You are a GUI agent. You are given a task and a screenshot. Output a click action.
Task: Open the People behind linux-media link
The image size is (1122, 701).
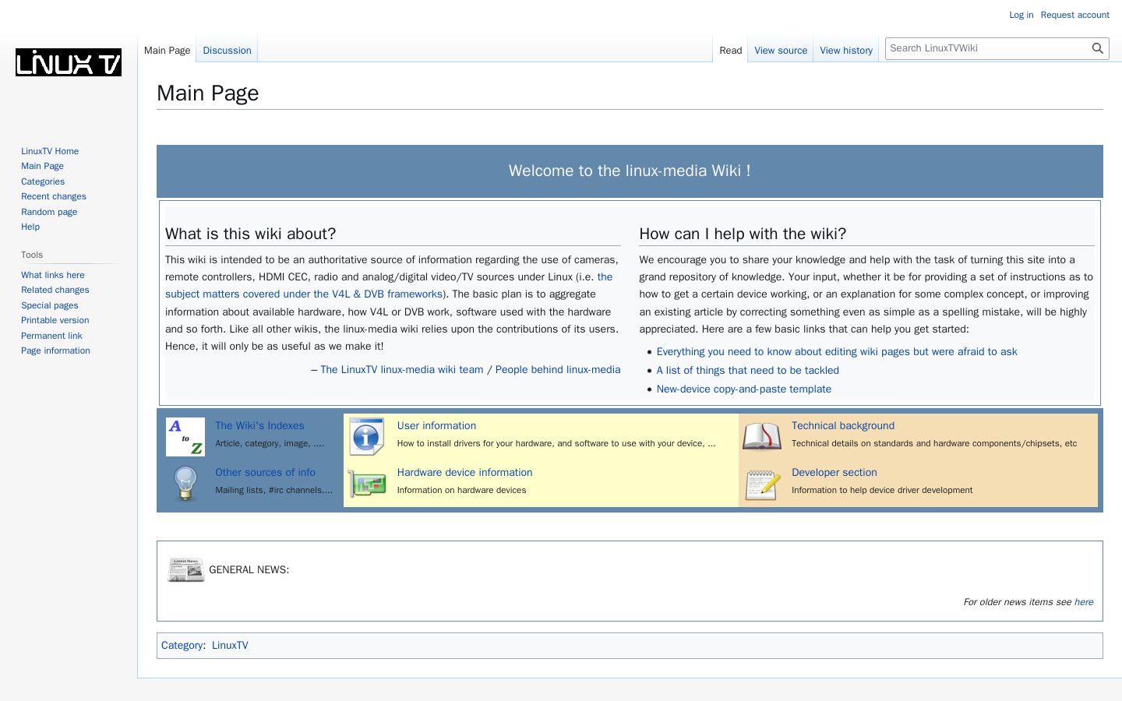pos(558,370)
